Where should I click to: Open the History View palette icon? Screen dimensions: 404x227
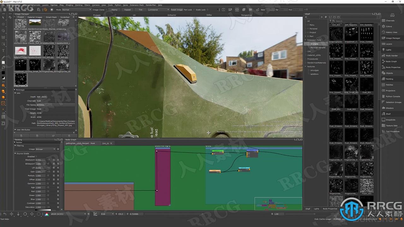tap(383, 32)
